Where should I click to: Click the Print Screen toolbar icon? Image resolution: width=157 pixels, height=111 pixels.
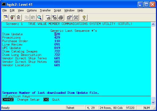(x=48, y=17)
